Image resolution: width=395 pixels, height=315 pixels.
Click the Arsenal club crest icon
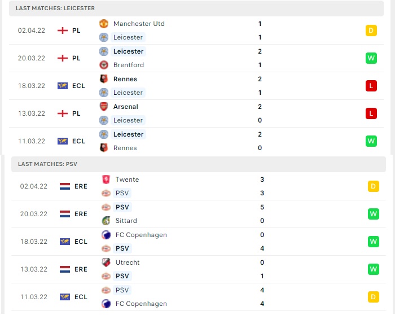point(103,107)
